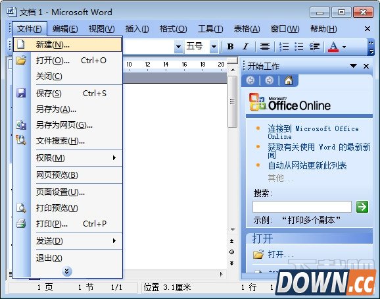Click 连接到 Microsoft Office Online link
This screenshot has height=299, width=380.
point(313,132)
